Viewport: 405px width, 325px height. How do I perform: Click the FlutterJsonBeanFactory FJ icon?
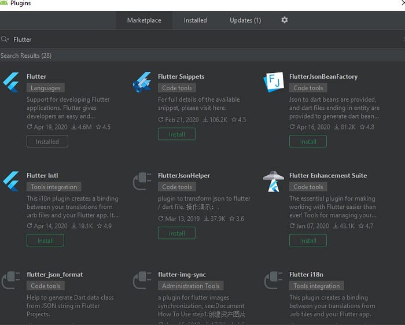click(x=274, y=82)
